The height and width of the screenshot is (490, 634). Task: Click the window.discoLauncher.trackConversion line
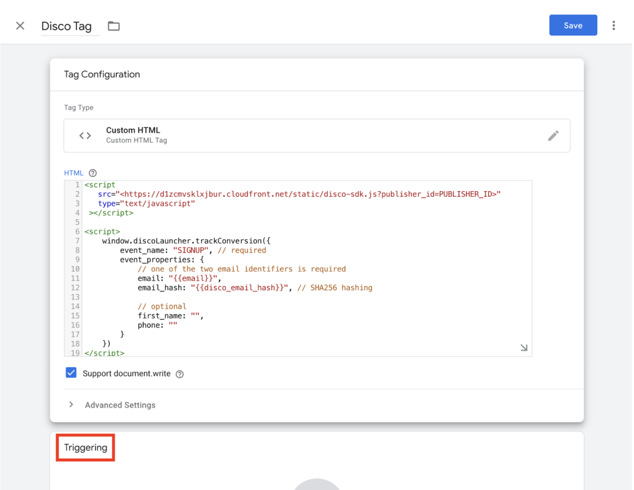186,241
